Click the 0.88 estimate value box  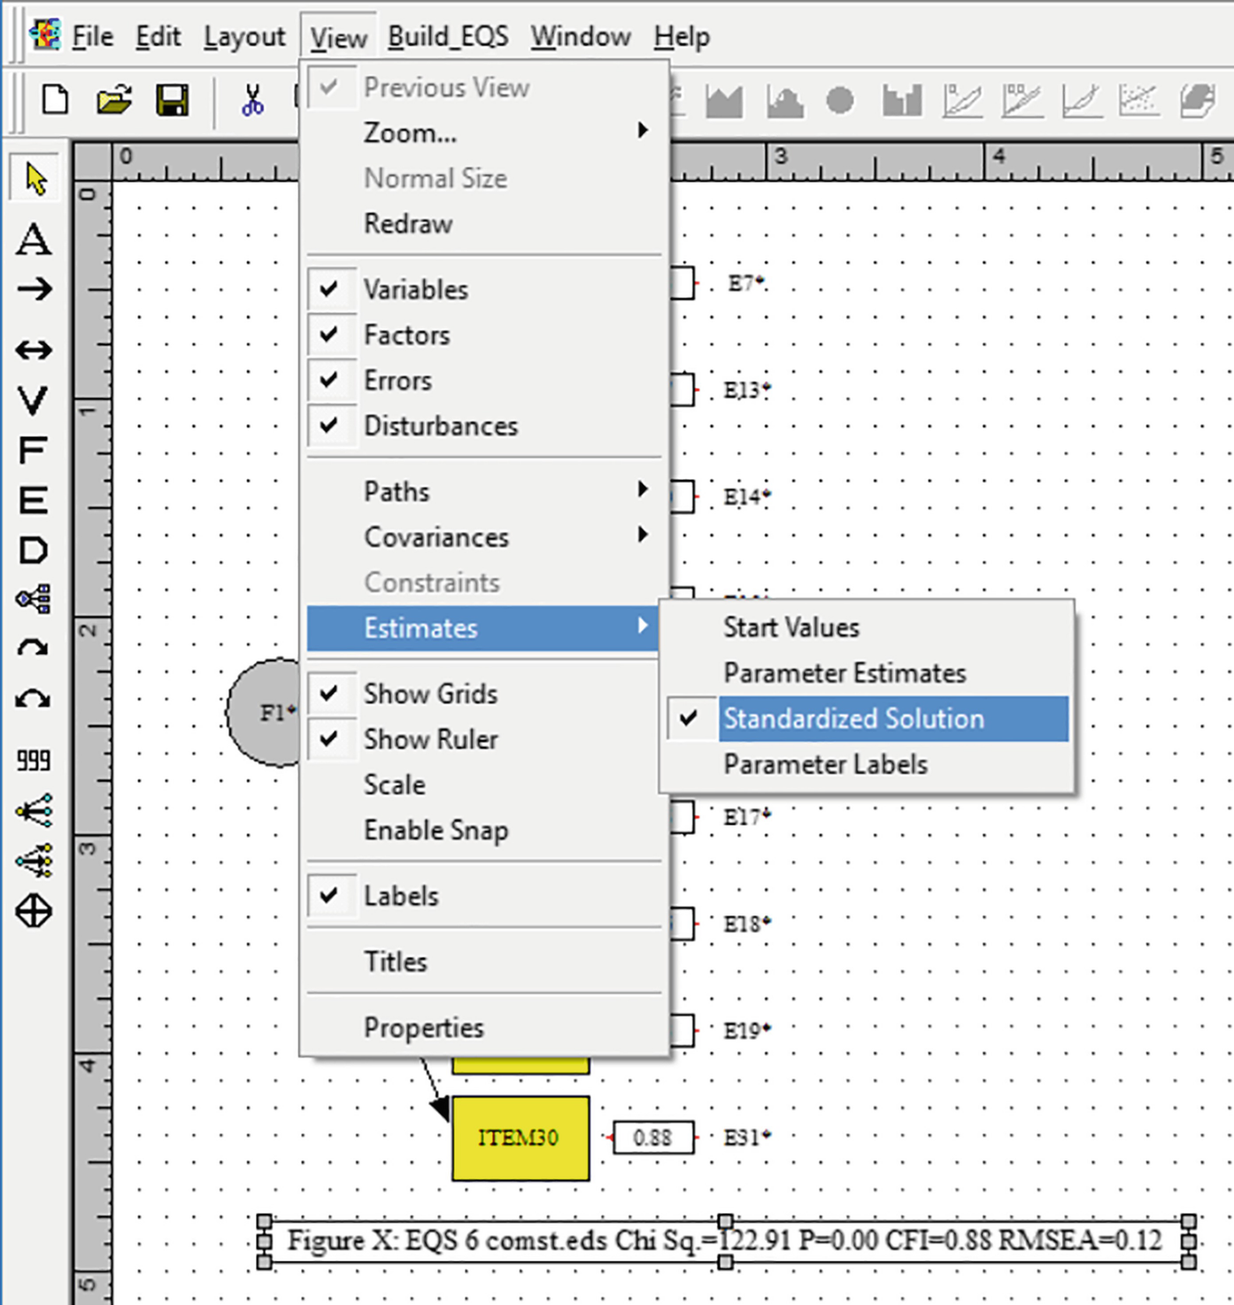click(653, 1138)
